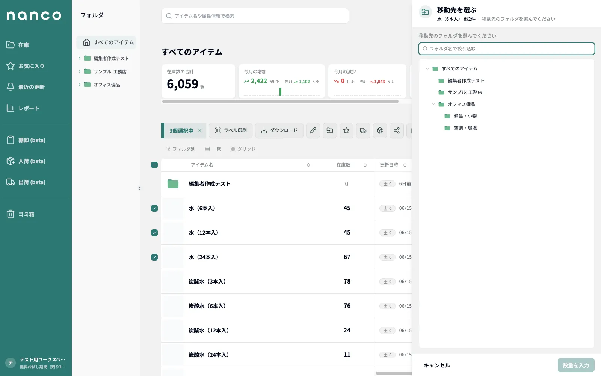This screenshot has height=376, width=601.
Task: Uncheck the 水（6本入）checkbox
Action: [154, 208]
